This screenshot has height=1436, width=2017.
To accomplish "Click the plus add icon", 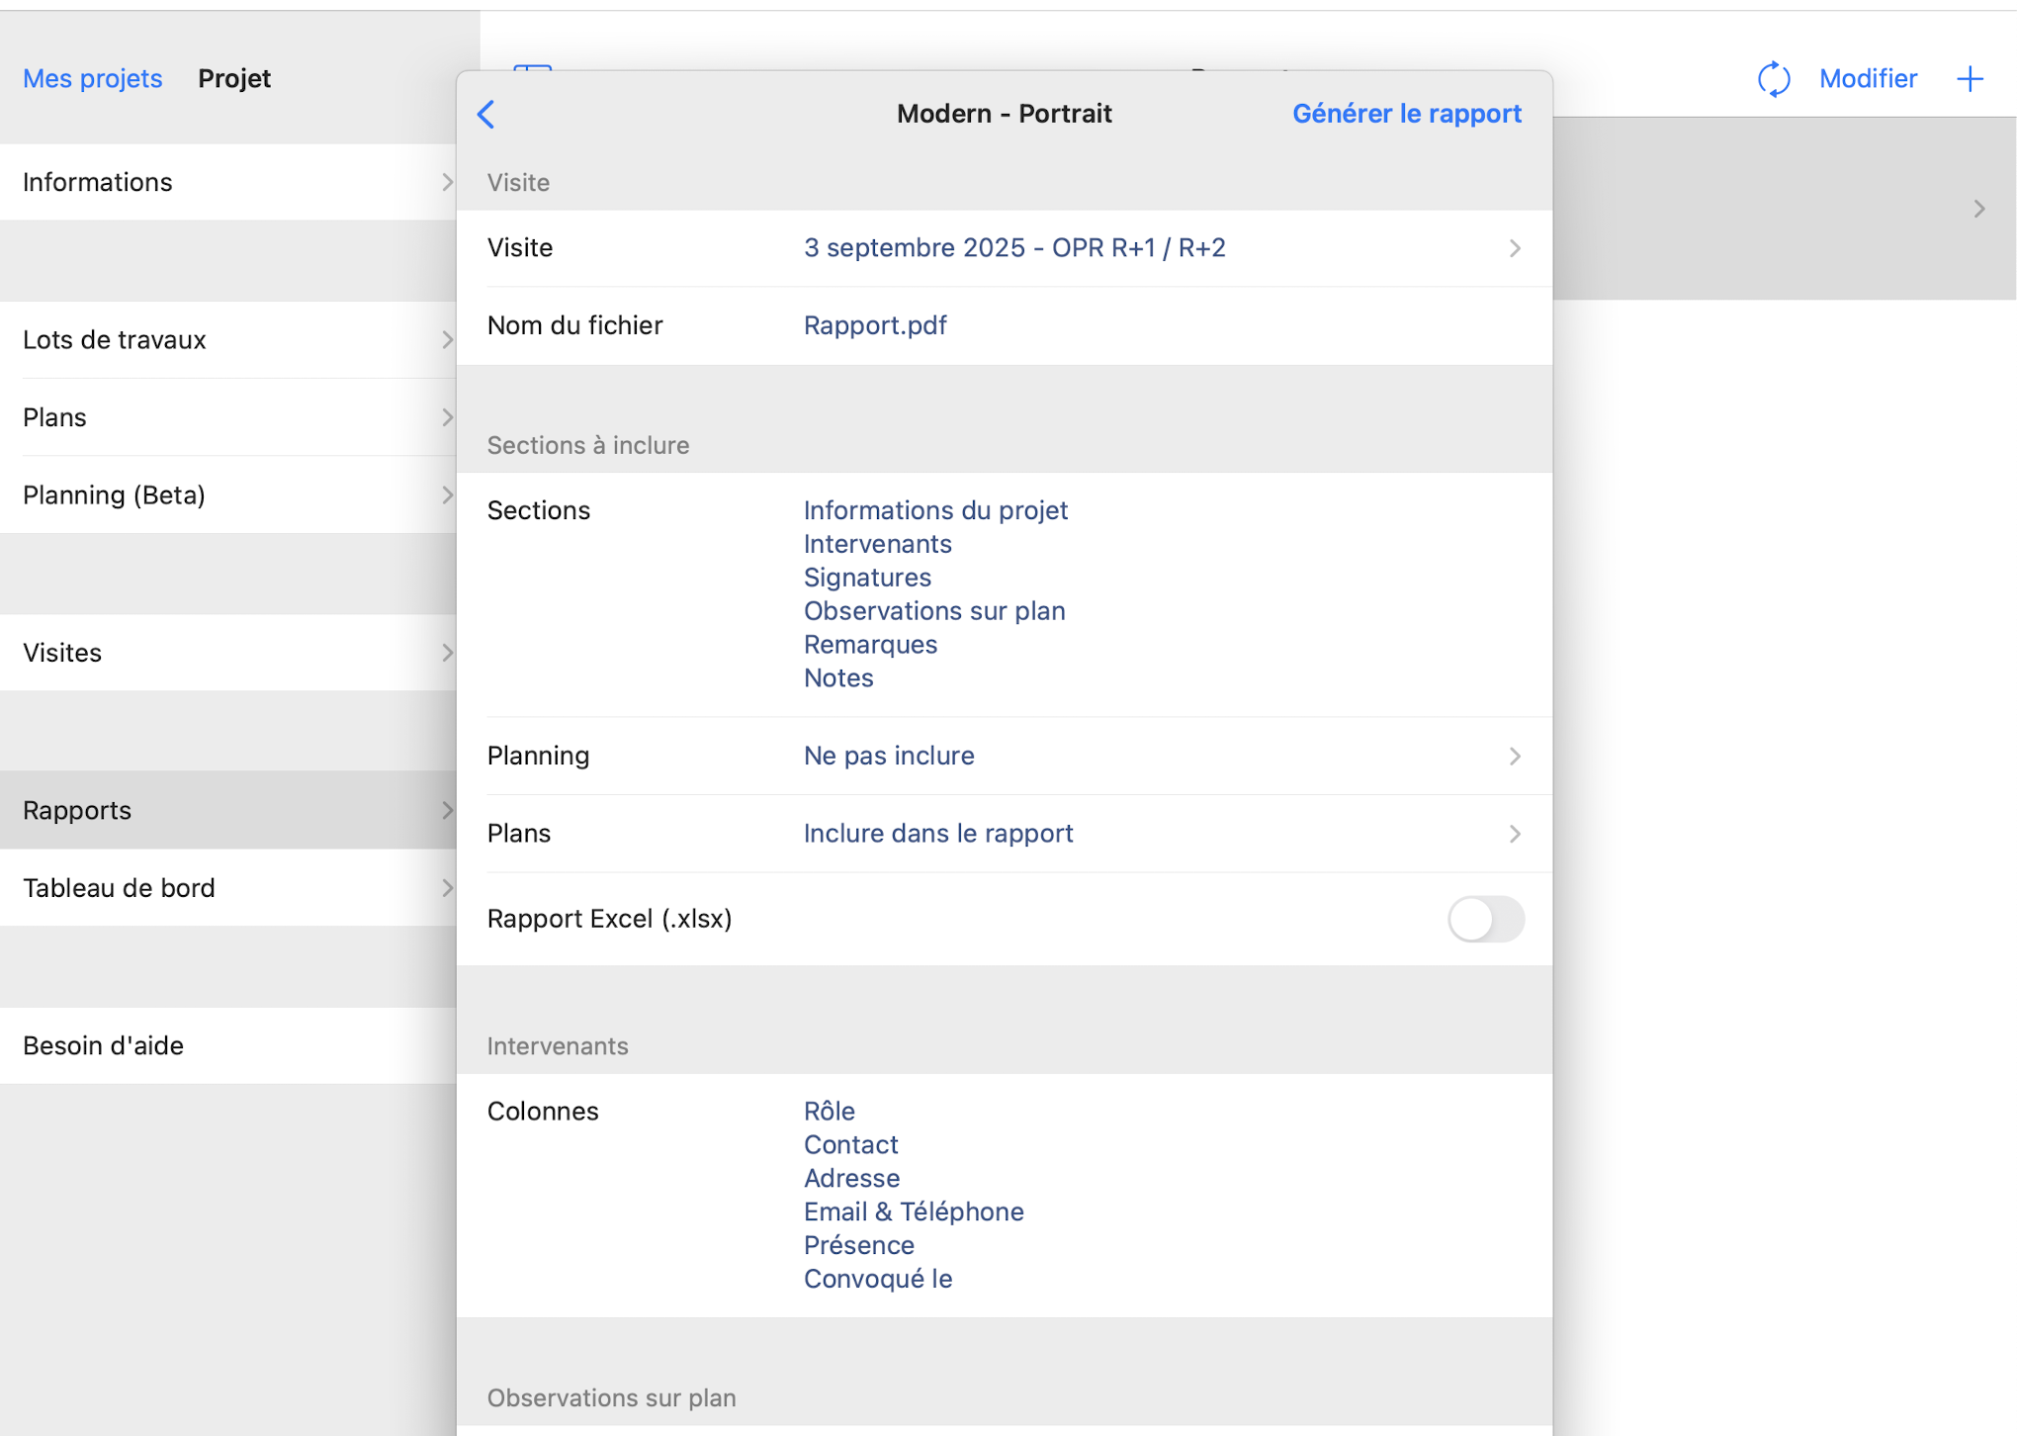I will (x=1970, y=79).
